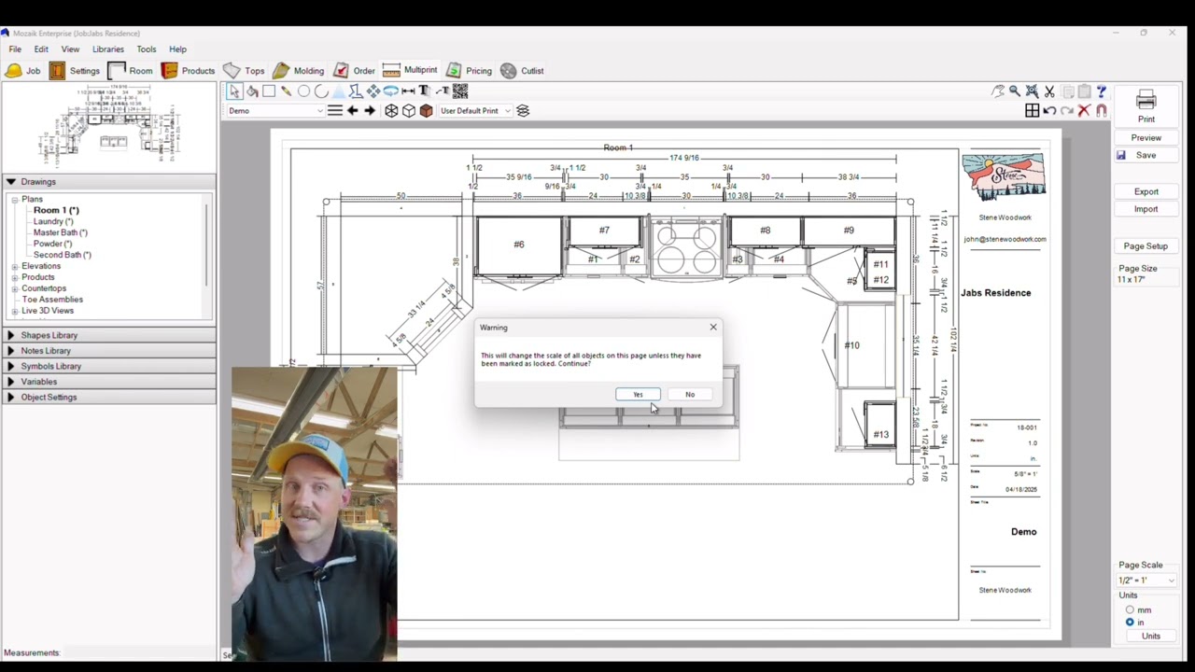Select the in units radio button
Viewport: 1195px width, 672px height.
[1130, 623]
